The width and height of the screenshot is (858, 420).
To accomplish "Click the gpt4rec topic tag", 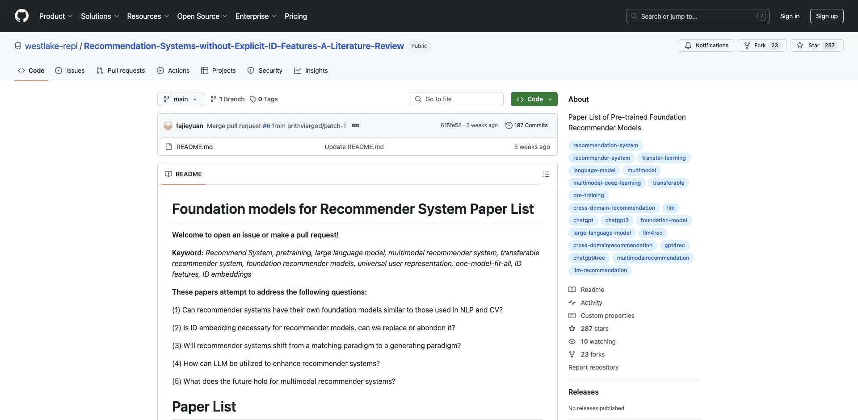I will (x=674, y=245).
